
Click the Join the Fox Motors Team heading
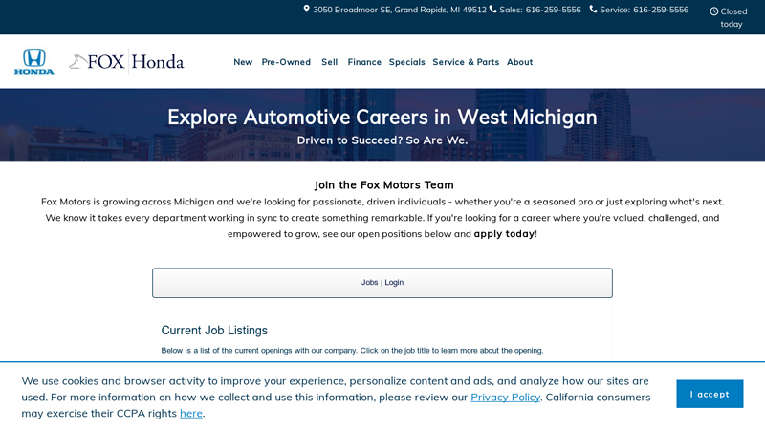(384, 184)
